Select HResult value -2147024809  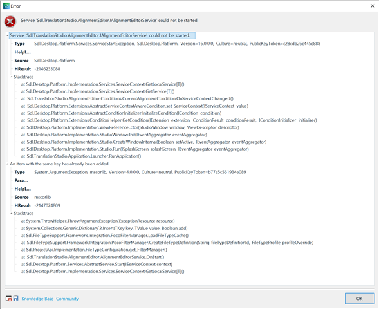pos(47,205)
